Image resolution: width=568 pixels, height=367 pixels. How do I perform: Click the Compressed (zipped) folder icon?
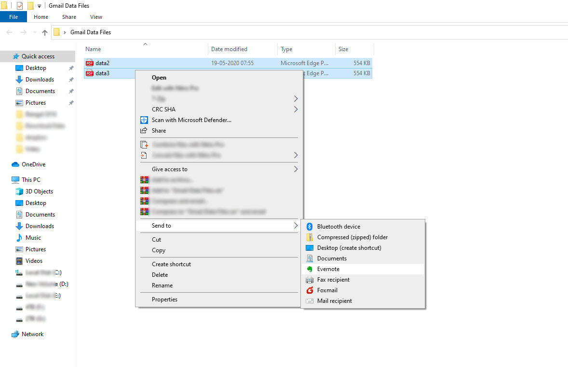pyautogui.click(x=310, y=237)
